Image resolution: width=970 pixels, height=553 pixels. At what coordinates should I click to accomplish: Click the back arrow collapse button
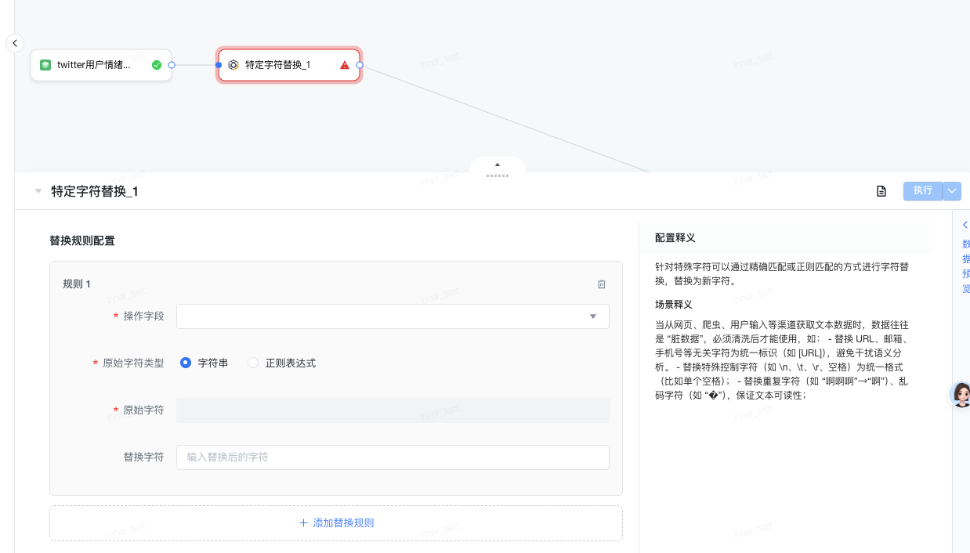pos(15,43)
